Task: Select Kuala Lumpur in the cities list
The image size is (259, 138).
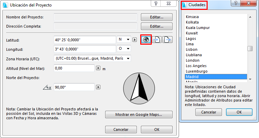Action: click(216, 28)
